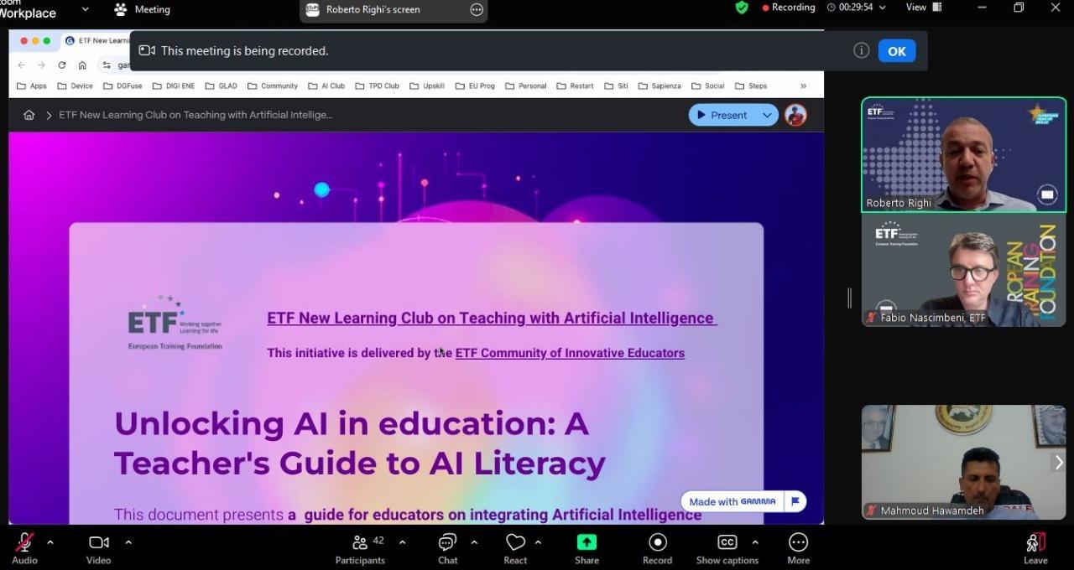Viewport: 1074px width, 570px height.
Task: Open the Siti bookmark folder
Action: click(x=616, y=85)
